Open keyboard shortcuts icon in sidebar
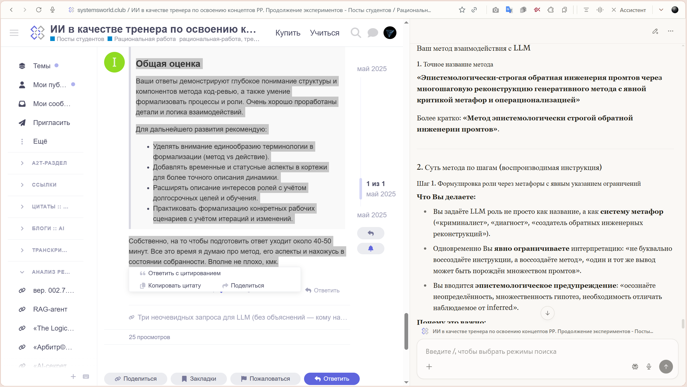Image resolution: width=687 pixels, height=387 pixels. click(x=86, y=376)
